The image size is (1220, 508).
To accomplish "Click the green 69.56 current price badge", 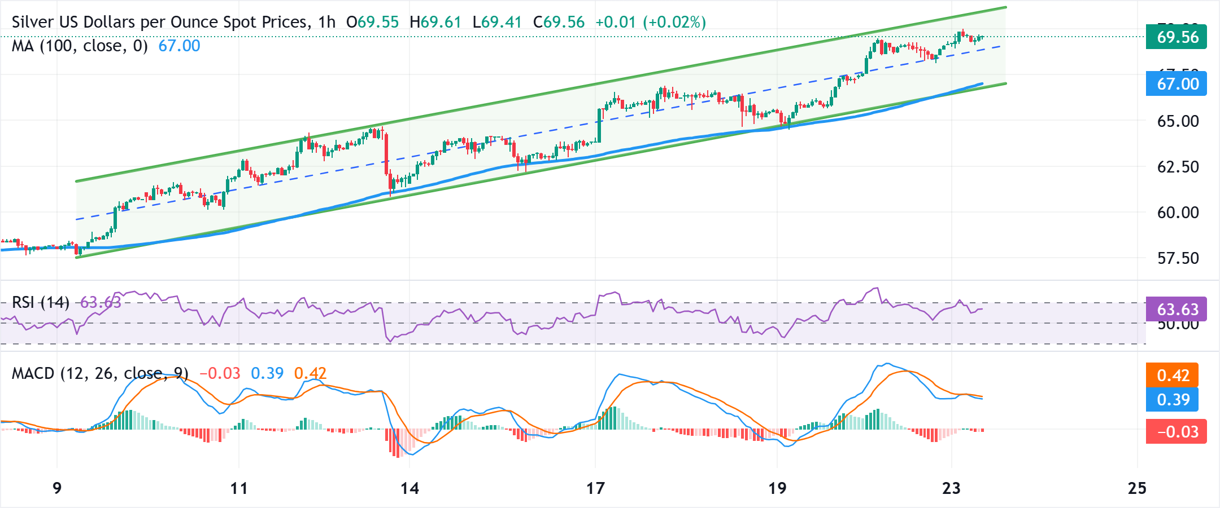I will [x=1177, y=37].
